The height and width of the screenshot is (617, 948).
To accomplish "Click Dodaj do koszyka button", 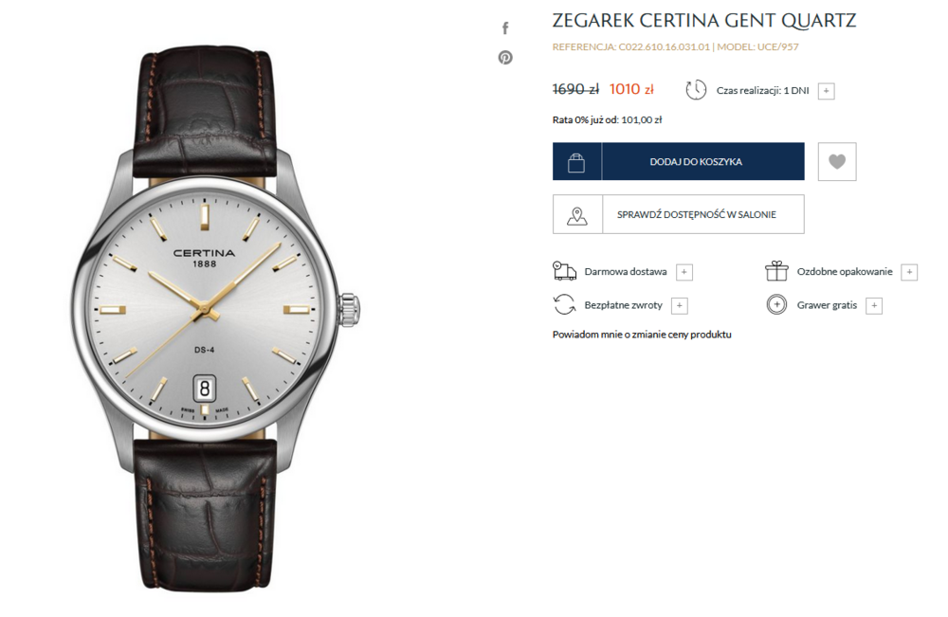I will tap(679, 161).
